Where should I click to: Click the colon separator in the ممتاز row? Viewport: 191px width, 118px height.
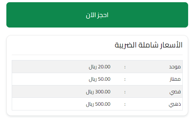coord(125,79)
